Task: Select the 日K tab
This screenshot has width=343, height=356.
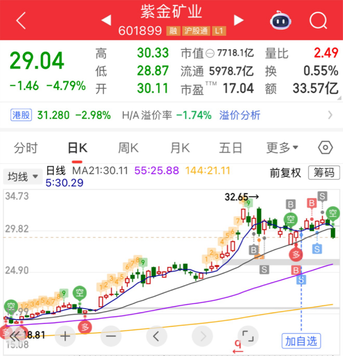Action: click(x=78, y=148)
